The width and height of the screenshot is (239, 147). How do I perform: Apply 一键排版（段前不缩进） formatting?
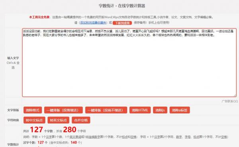pyautogui.click(x=106, y=110)
